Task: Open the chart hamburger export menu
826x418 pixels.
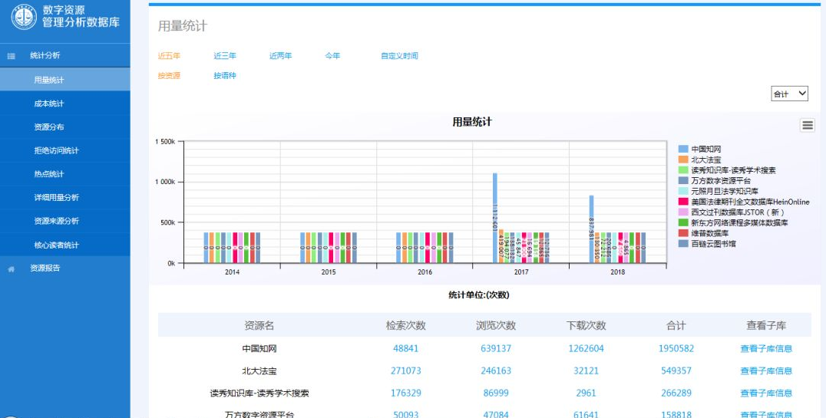Action: [807, 125]
